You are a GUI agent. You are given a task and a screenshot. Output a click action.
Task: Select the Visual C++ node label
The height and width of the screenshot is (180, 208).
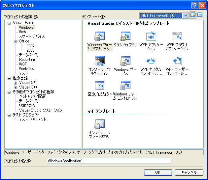tap(28, 87)
